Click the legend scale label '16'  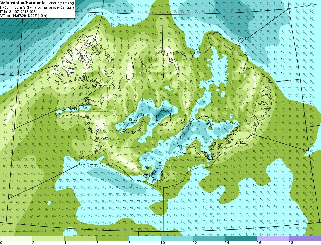tap(259, 243)
